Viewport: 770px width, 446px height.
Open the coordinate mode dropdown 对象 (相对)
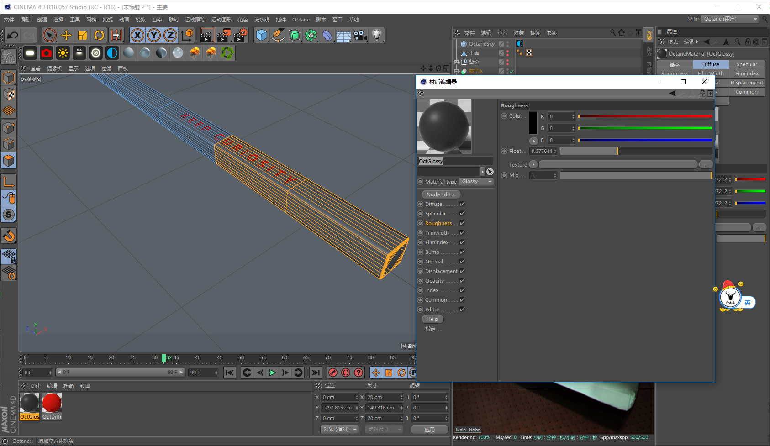pos(339,430)
